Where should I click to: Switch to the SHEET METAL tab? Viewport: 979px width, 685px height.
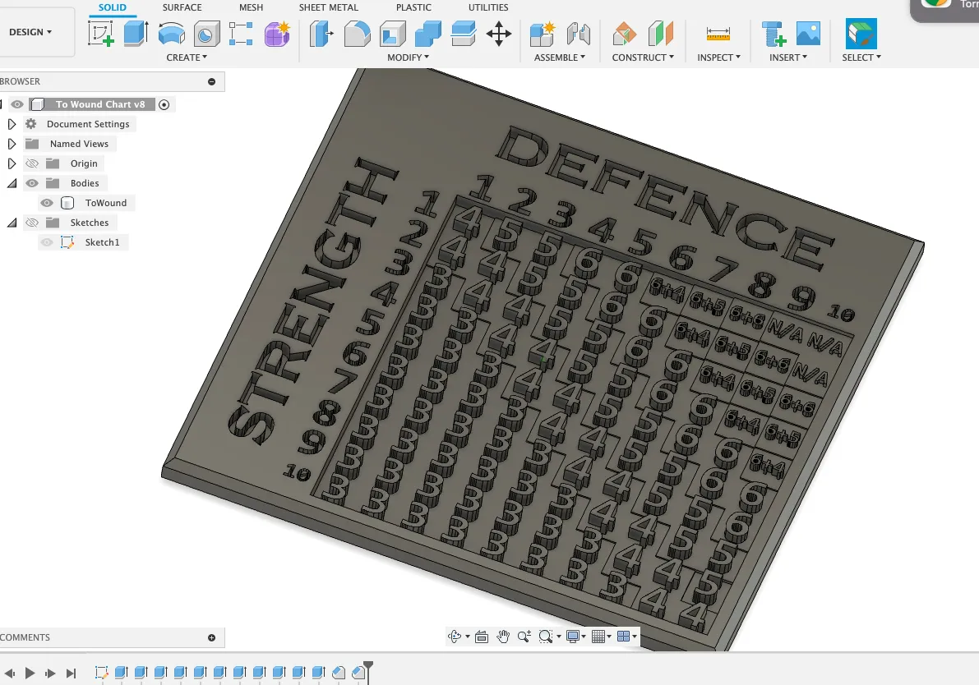tap(328, 7)
